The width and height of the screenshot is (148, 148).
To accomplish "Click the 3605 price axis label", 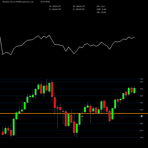I will point(141,89).
